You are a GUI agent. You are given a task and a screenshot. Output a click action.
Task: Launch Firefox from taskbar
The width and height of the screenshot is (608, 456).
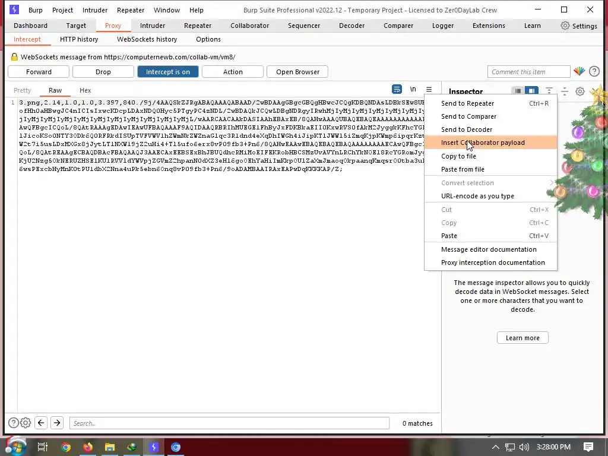[x=88, y=447]
